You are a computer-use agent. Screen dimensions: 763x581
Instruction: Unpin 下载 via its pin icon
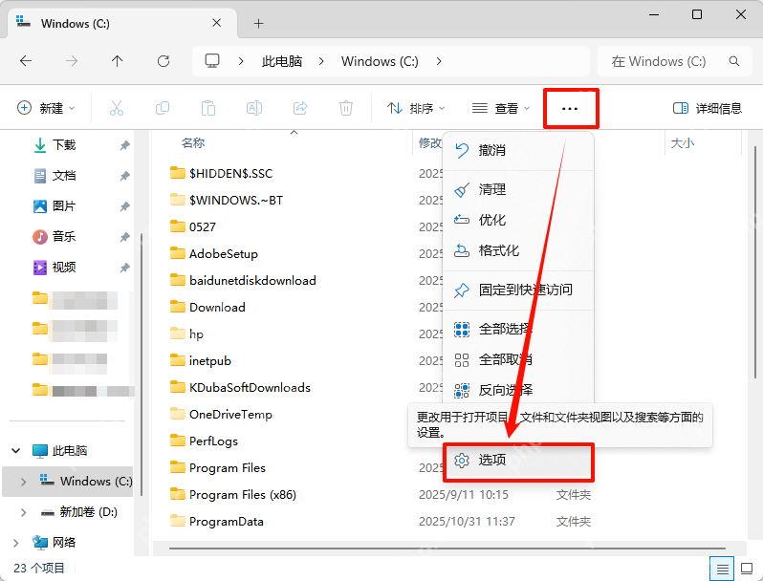coord(125,145)
